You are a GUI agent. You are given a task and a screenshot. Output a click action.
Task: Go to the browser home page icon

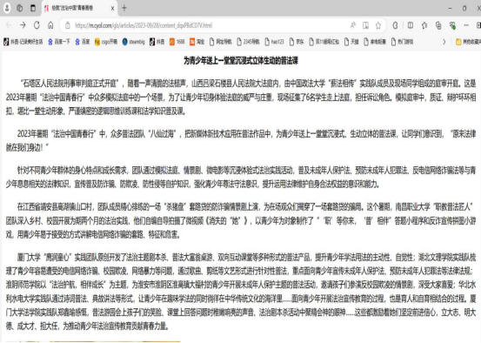50,25
